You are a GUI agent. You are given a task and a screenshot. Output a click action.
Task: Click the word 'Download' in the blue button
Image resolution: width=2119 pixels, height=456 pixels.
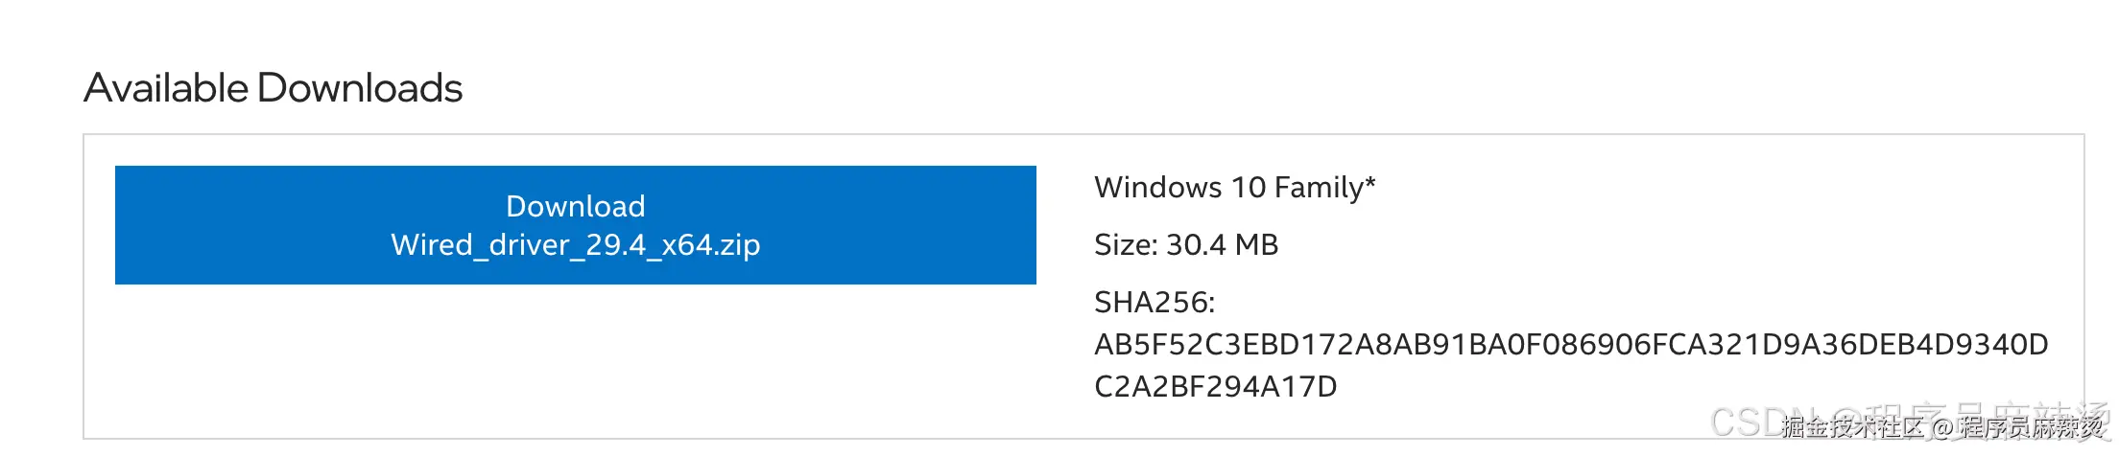[x=575, y=206]
